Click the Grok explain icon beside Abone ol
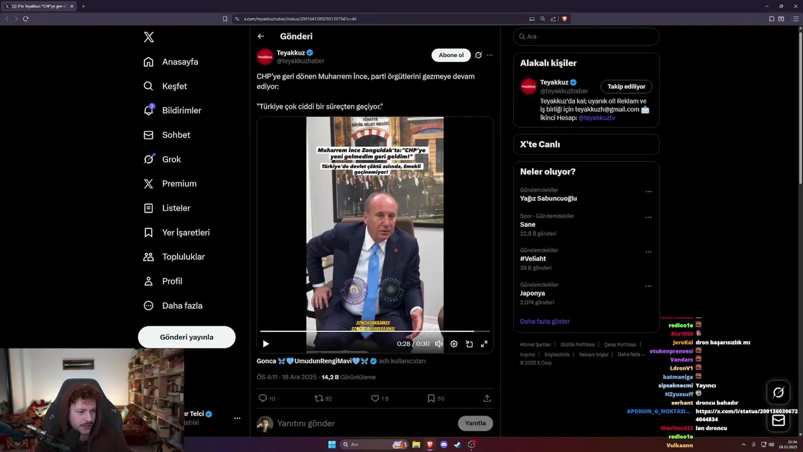This screenshot has width=803, height=452. (478, 55)
